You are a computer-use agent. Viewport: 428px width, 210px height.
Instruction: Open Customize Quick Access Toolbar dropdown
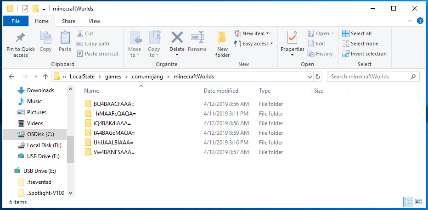[x=44, y=9]
